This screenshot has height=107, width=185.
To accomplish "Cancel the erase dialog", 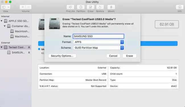I will point(113,56).
